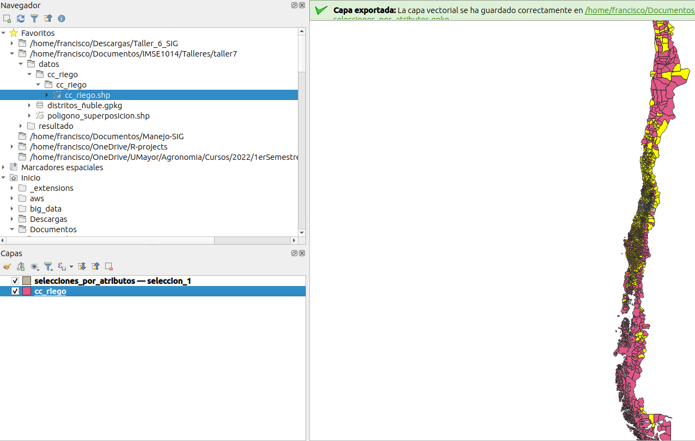Select poligono_superposicion.shp in the browser
This screenshot has height=441, width=695.
click(x=98, y=116)
